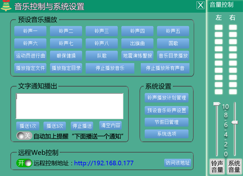Image resolution: width=243 pixels, height=176 pixels.
Task: Close the music control window
Action: (x=201, y=5)
